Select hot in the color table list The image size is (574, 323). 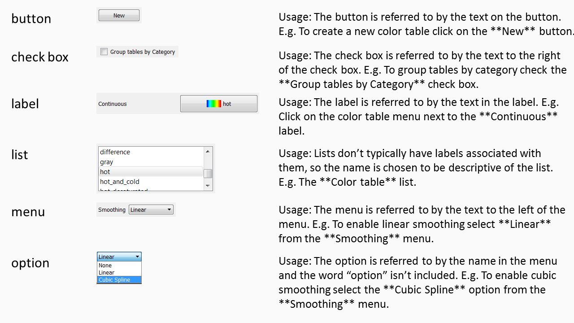151,172
